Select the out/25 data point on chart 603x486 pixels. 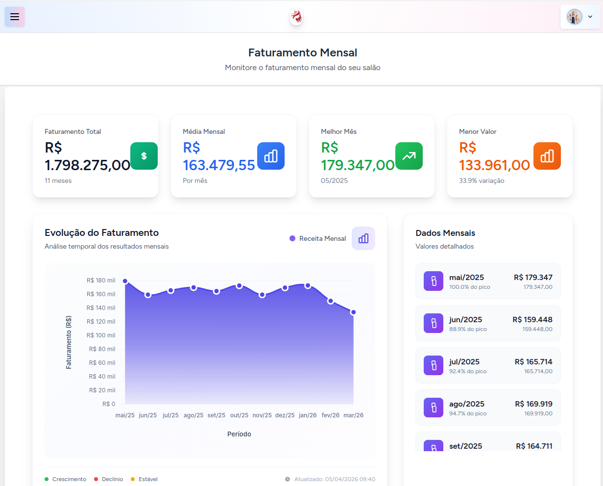[x=239, y=285]
